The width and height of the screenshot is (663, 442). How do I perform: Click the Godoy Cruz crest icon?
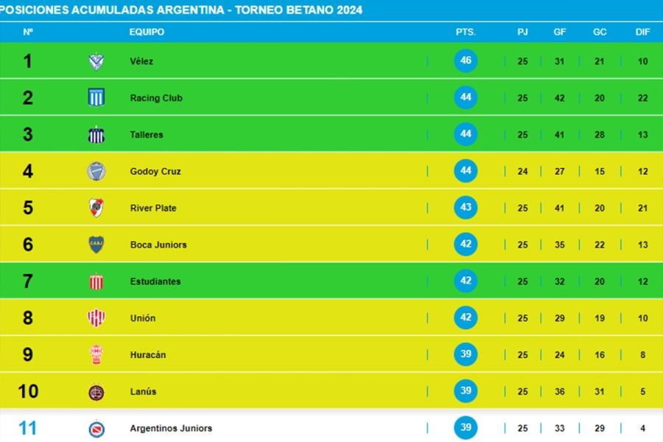click(96, 172)
